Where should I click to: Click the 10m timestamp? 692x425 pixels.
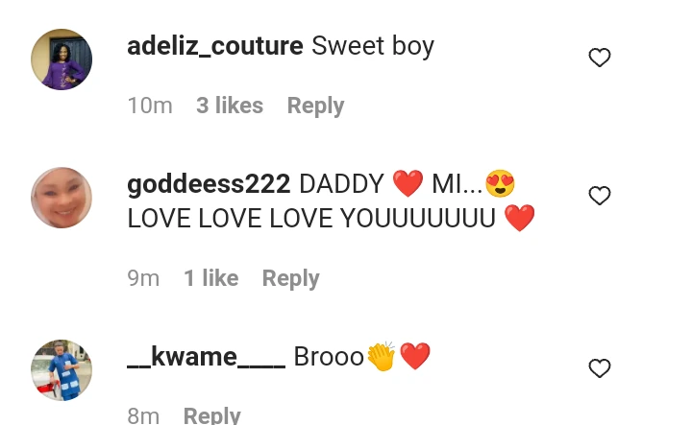[x=150, y=106]
